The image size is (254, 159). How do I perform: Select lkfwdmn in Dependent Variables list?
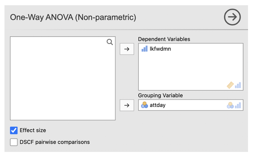pyautogui.click(x=160, y=49)
